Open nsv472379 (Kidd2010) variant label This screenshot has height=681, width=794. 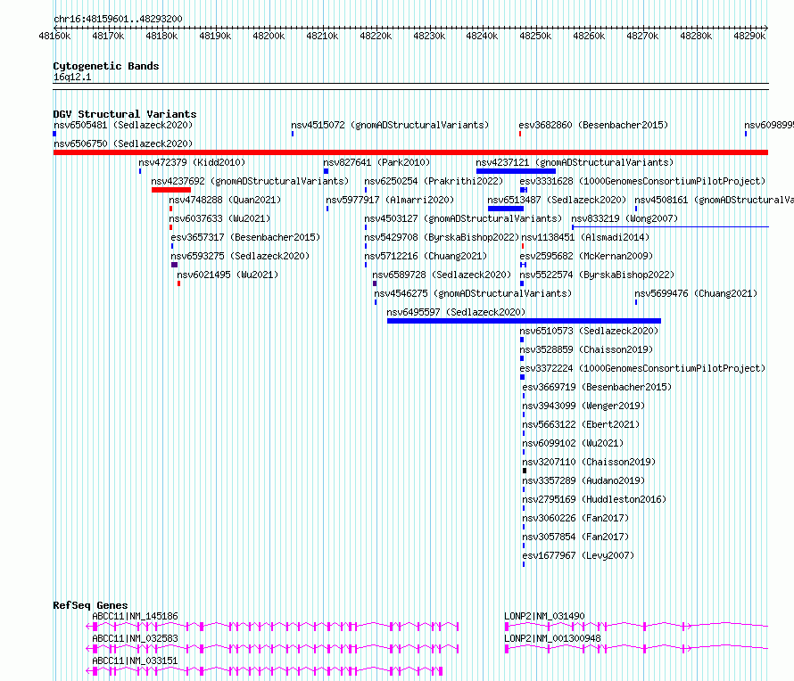point(192,162)
